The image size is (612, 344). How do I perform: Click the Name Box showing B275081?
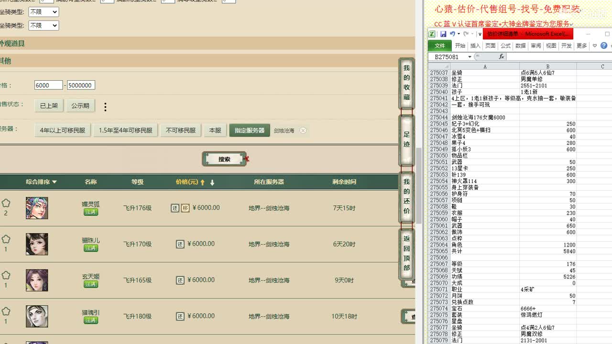447,57
